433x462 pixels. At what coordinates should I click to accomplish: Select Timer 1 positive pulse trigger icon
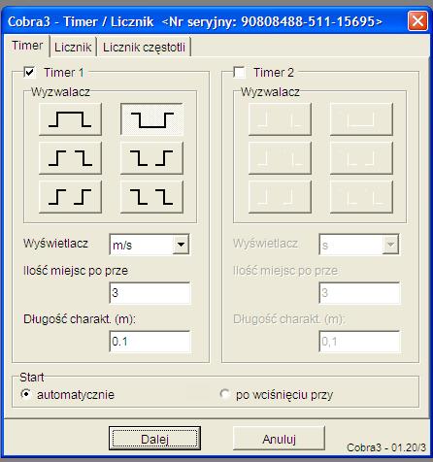(x=70, y=119)
